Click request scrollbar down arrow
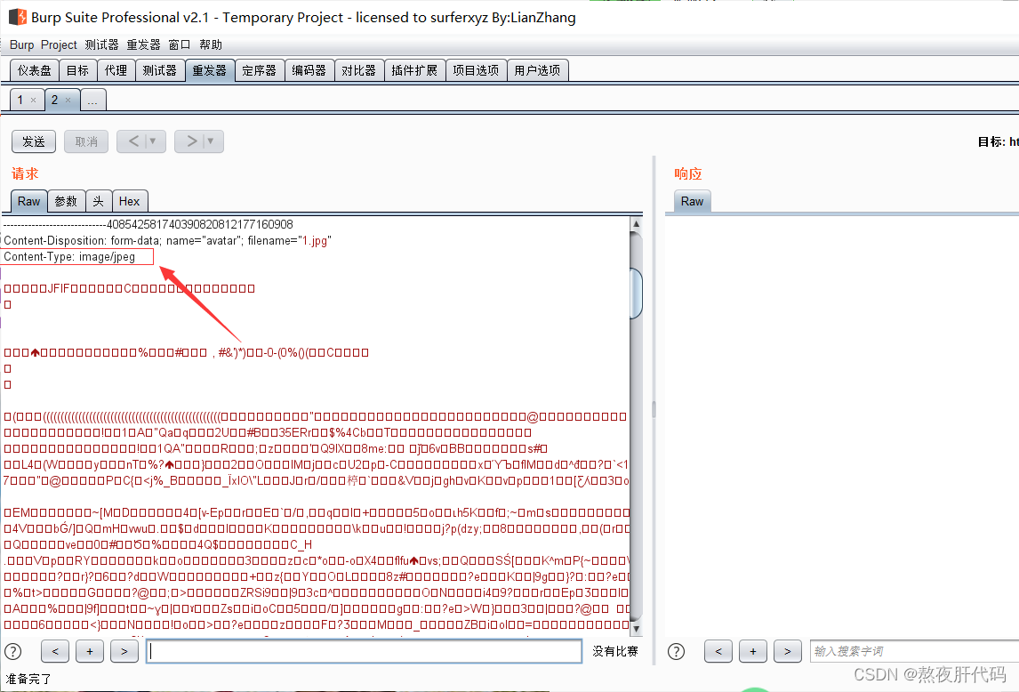The width and height of the screenshot is (1019, 692). click(637, 629)
